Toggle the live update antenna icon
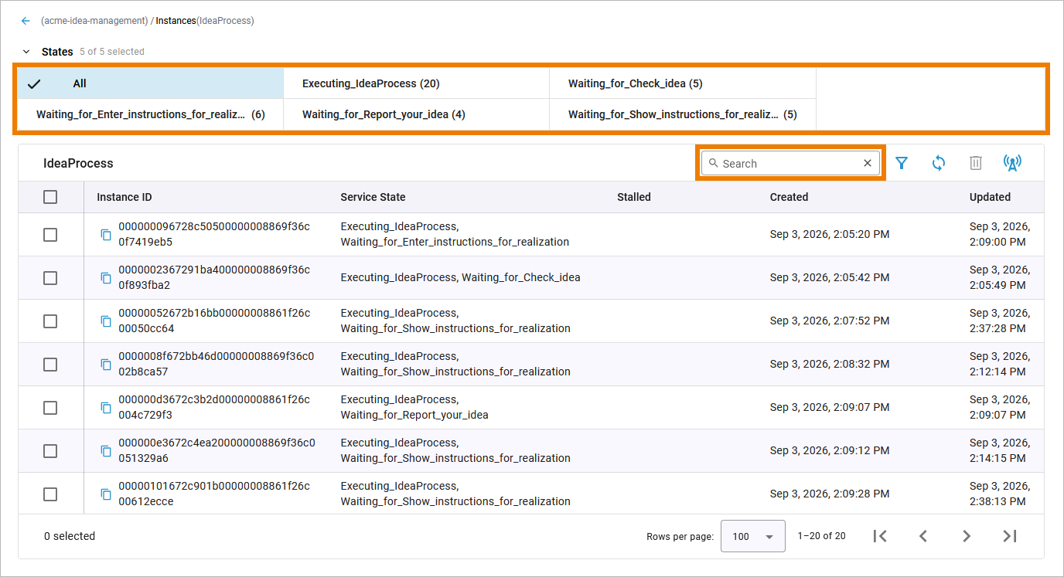The image size is (1064, 577). tap(1012, 163)
